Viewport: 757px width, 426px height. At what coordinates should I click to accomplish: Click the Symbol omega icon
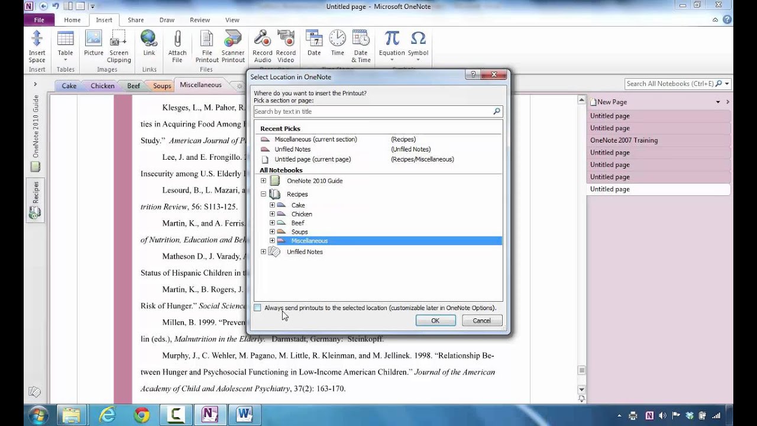tap(418, 39)
